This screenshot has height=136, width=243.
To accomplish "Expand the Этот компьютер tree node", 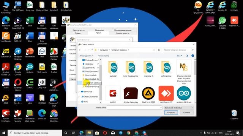I will click(x=79, y=97).
